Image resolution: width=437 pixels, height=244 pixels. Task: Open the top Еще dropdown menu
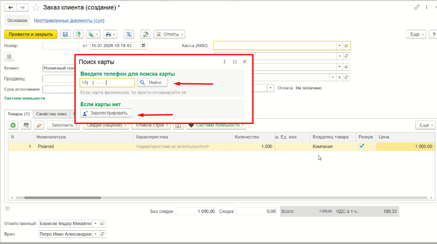pyautogui.click(x=416, y=34)
